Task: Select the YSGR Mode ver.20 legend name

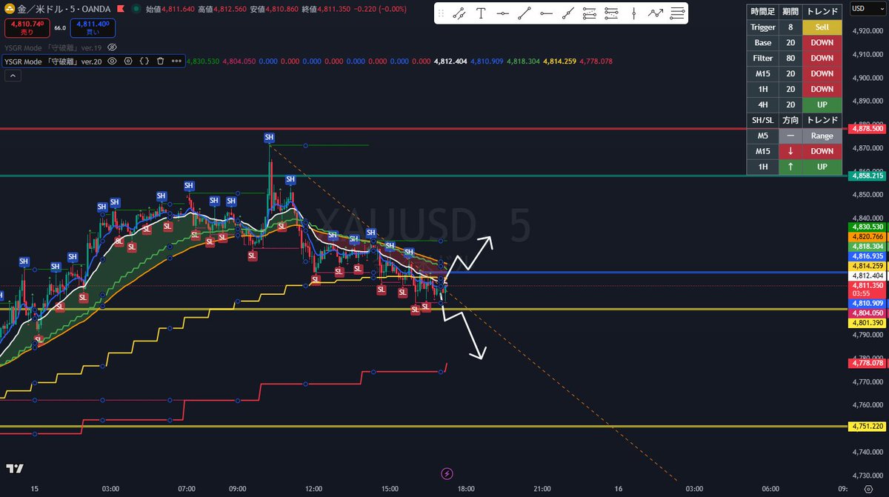Action: coord(53,61)
